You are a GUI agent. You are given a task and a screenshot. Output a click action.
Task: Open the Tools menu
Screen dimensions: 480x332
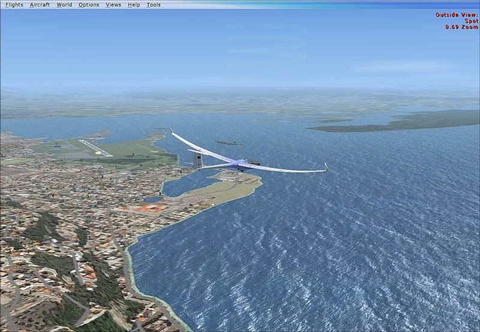(154, 5)
